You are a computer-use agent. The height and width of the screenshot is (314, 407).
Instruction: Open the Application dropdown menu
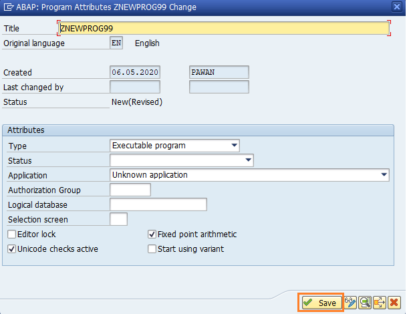[384, 175]
